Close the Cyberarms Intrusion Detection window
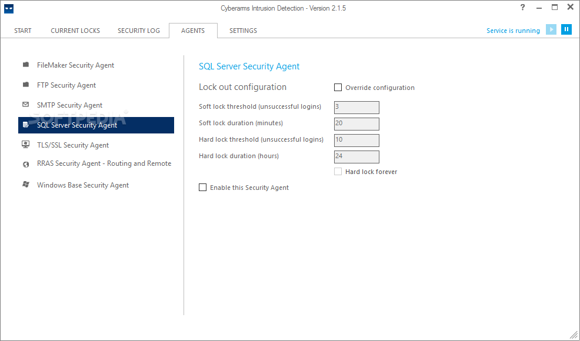580x341 pixels. (571, 7)
